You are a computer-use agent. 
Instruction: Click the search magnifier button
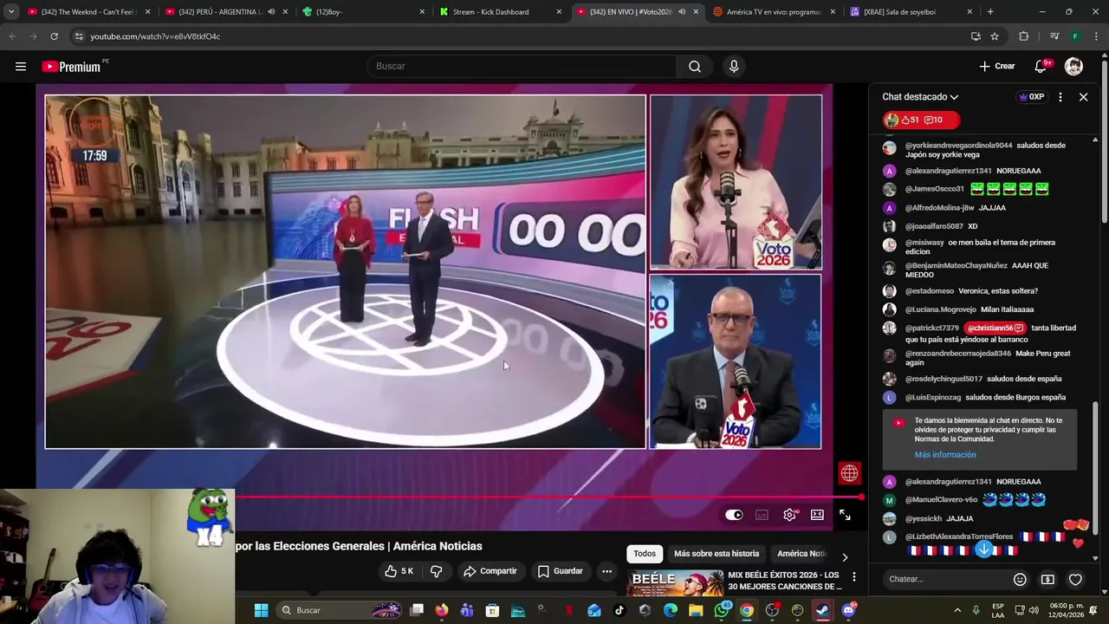[x=694, y=66]
